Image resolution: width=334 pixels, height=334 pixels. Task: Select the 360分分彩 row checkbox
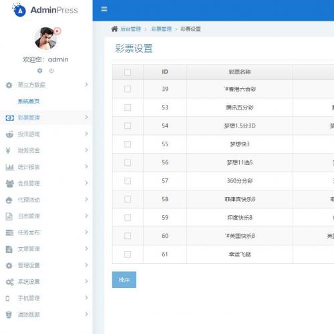(128, 181)
